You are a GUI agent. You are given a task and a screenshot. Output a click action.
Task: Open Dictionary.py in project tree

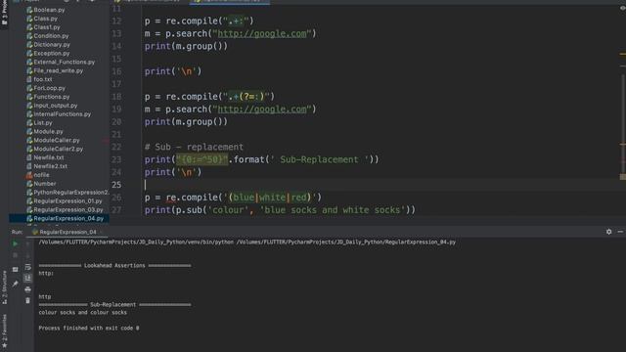[x=52, y=45]
